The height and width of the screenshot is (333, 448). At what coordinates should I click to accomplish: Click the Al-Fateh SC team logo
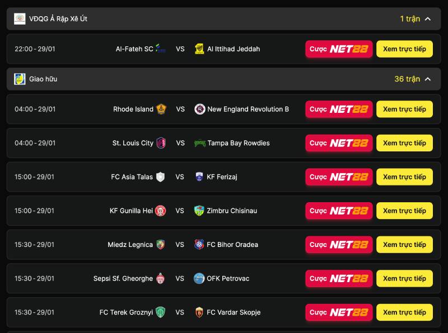click(161, 49)
